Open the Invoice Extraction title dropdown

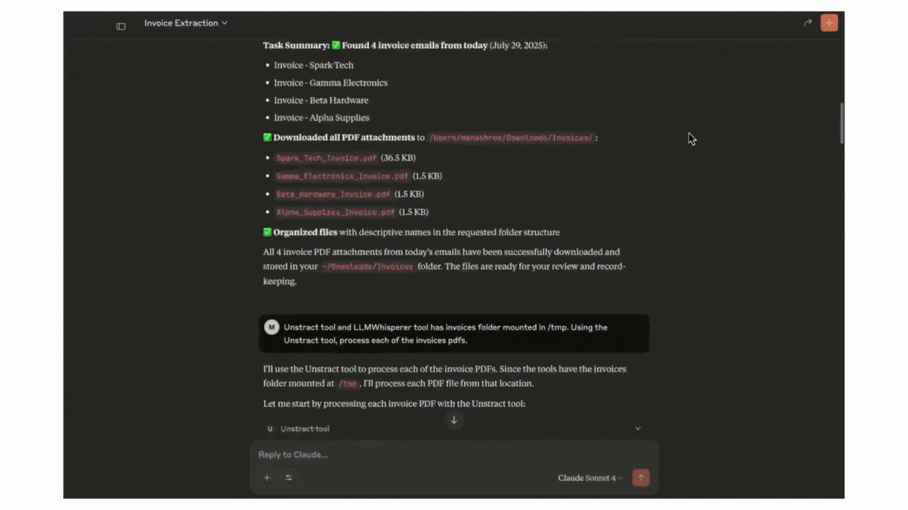point(186,23)
